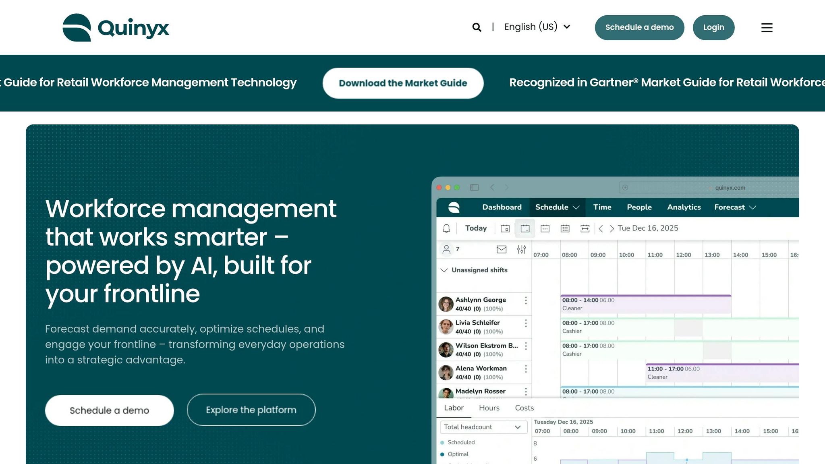Select Ashlynn George's 08:00-14:00 Cleaner shift
Image resolution: width=825 pixels, height=464 pixels.
click(646, 304)
